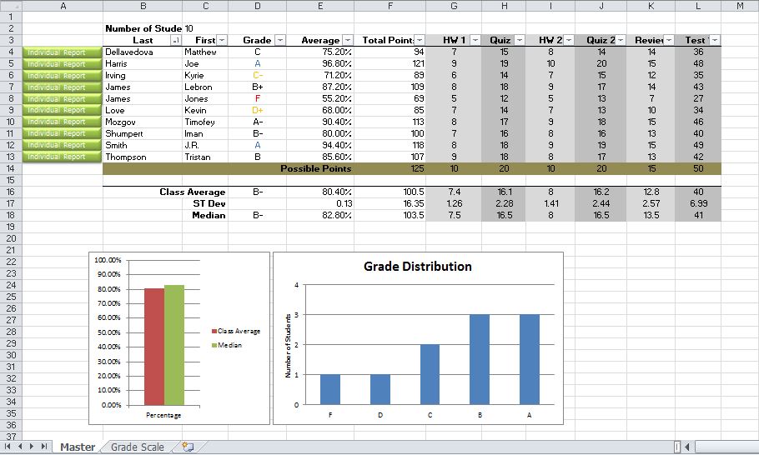Click the red Class Average legend marker
759x455 pixels.
click(214, 331)
